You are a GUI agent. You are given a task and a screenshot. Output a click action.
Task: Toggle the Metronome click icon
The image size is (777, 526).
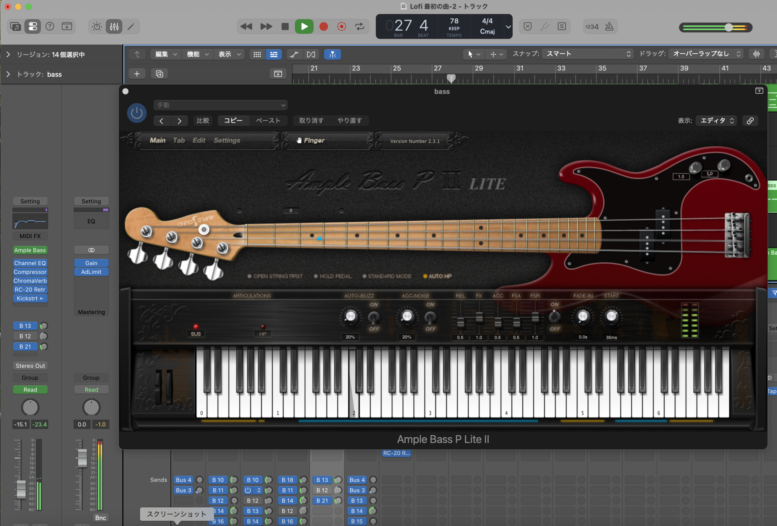click(x=609, y=26)
